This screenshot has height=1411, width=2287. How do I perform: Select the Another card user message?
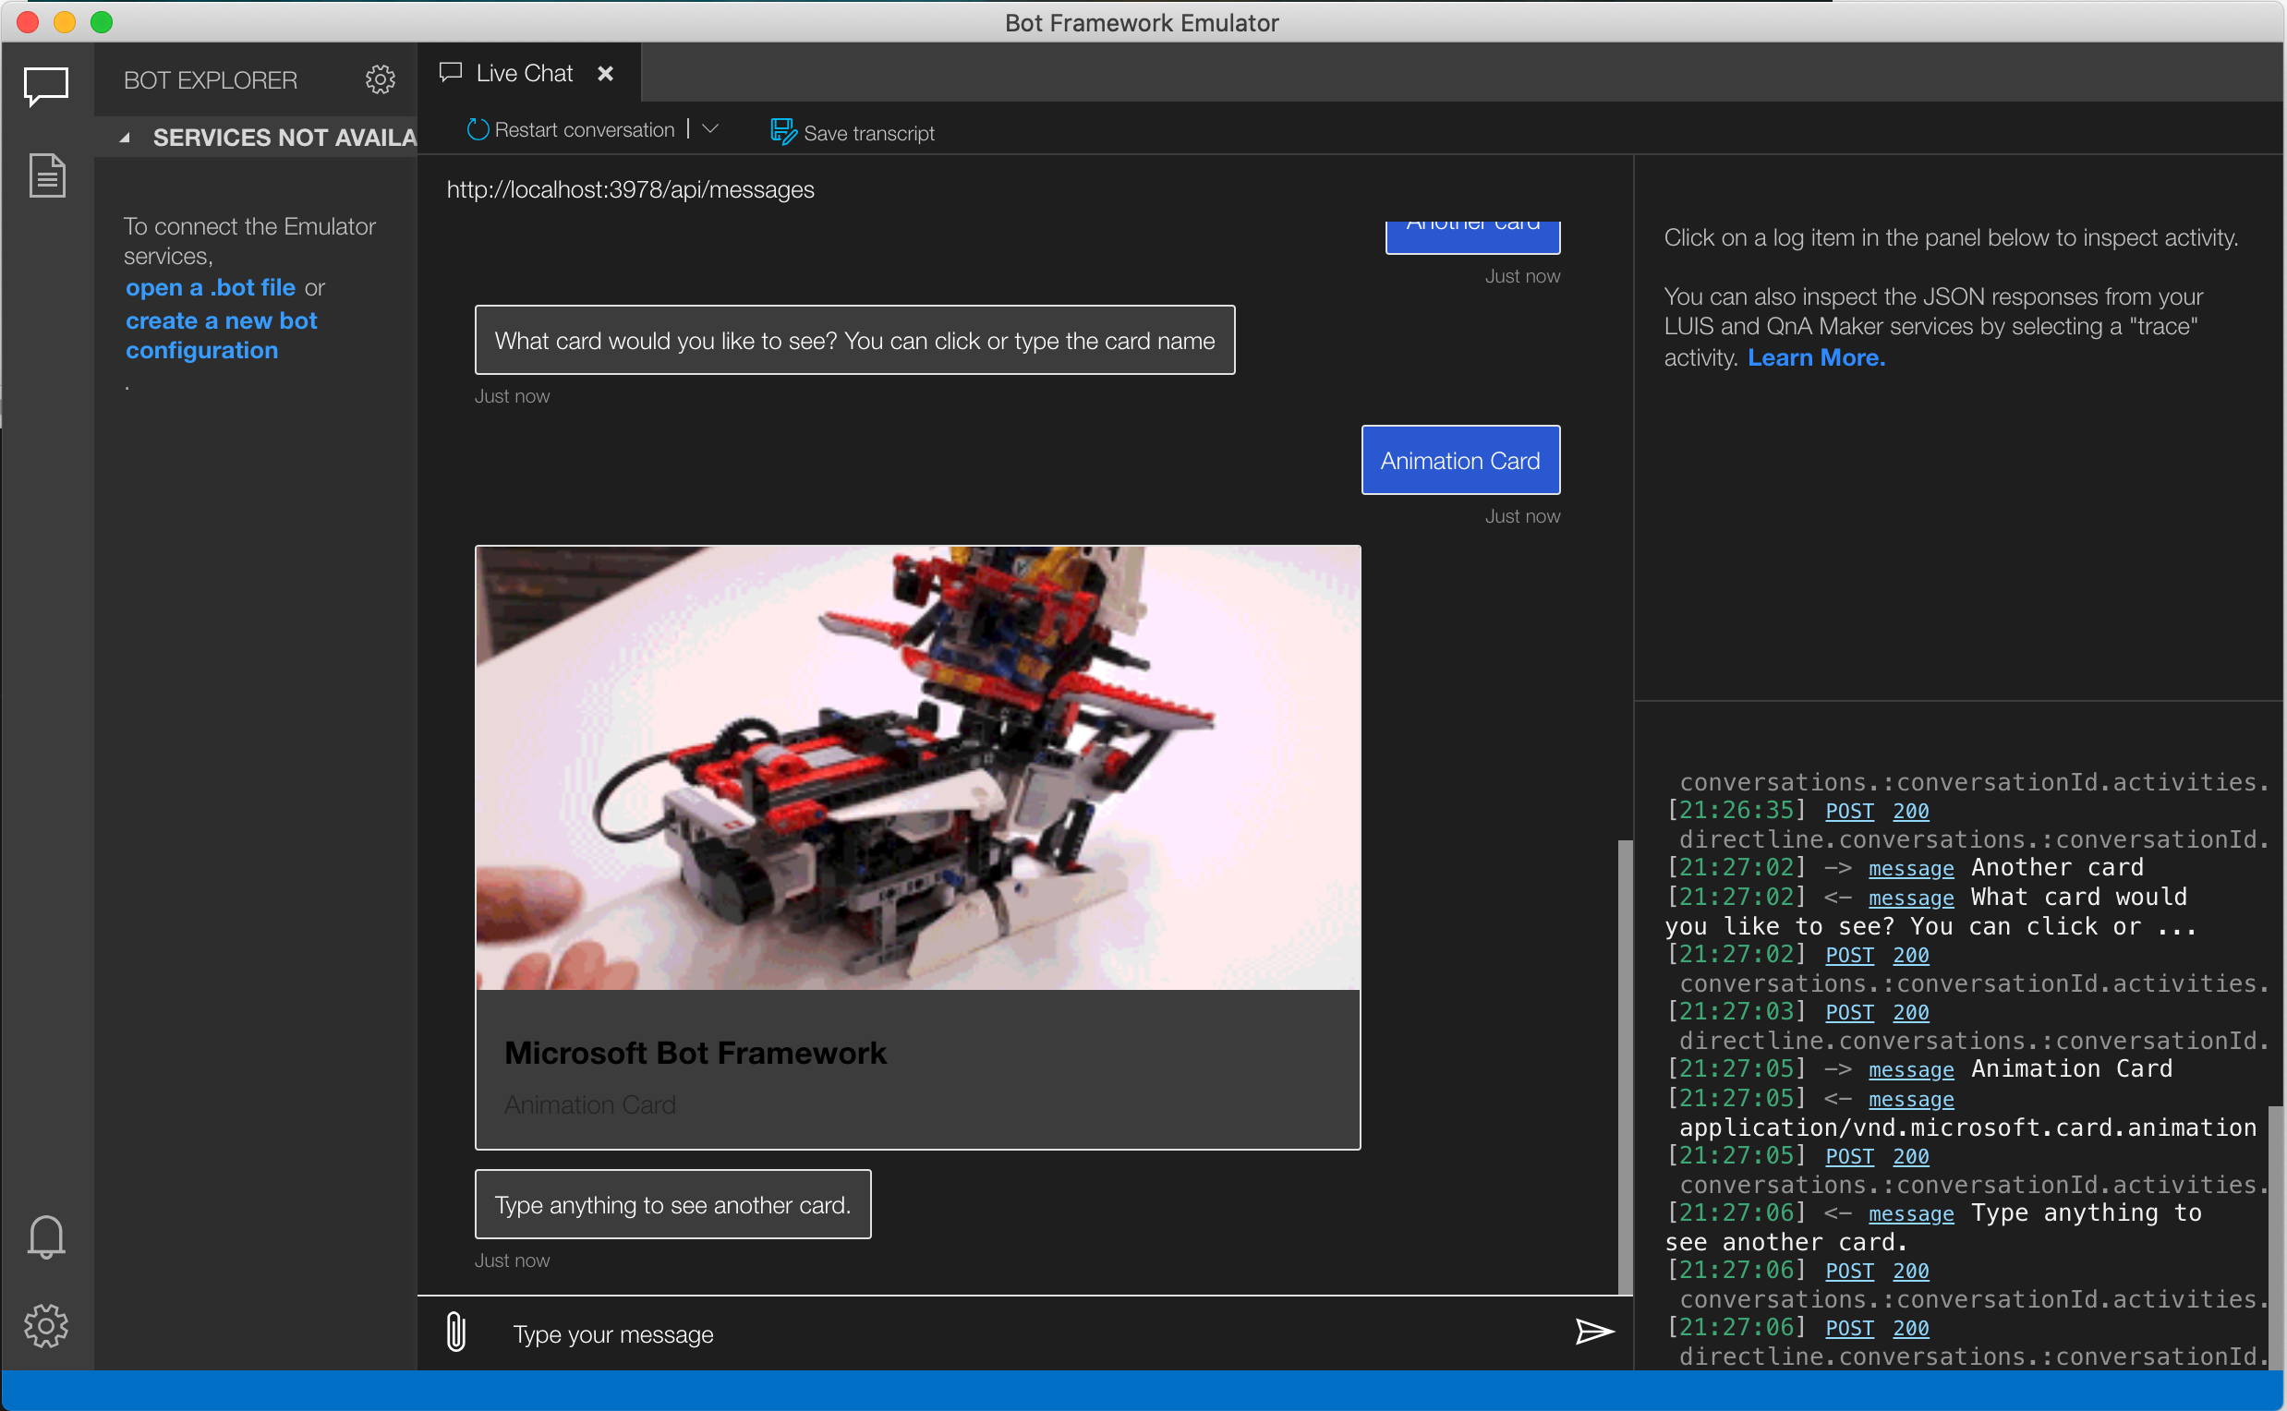pos(1473,236)
